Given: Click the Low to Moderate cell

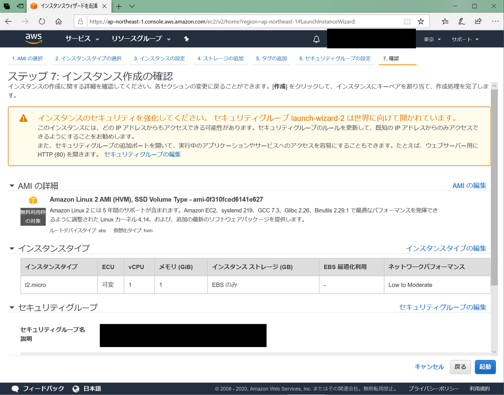Looking at the screenshot, I should 437,285.
